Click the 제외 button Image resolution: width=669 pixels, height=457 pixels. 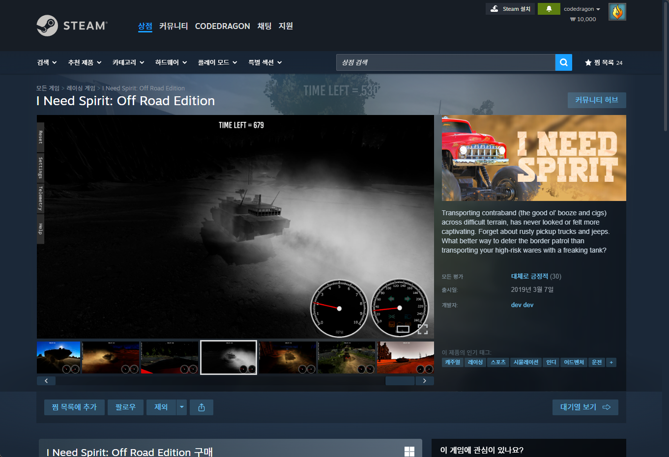click(x=161, y=407)
